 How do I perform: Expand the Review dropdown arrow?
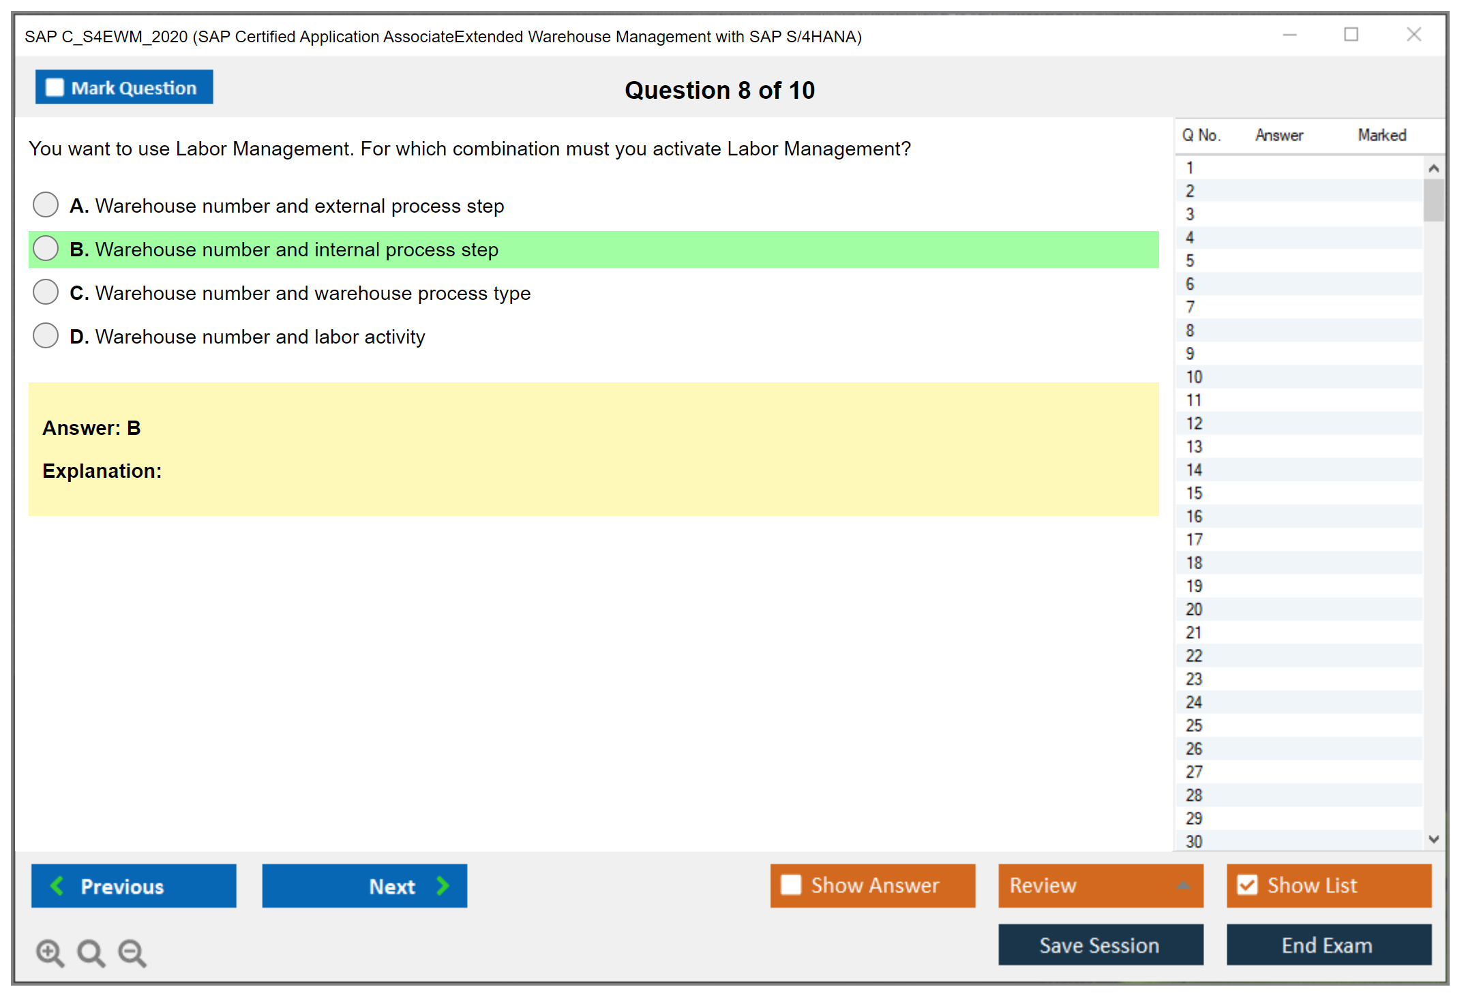(x=1183, y=885)
